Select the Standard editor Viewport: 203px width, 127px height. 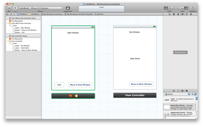pos(166,8)
